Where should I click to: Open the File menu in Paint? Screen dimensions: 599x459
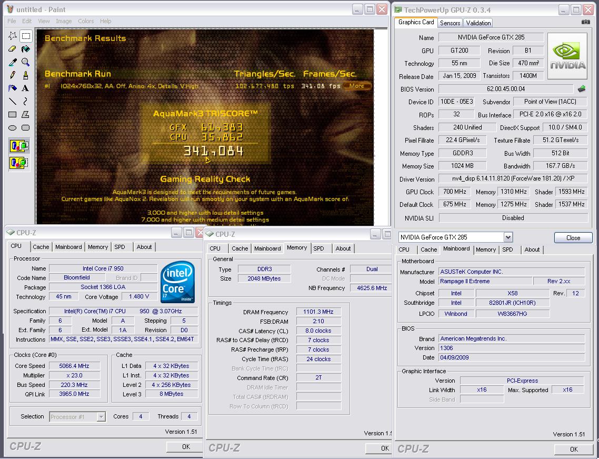(12, 21)
